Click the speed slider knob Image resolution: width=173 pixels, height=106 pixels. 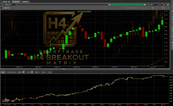(153, 8)
